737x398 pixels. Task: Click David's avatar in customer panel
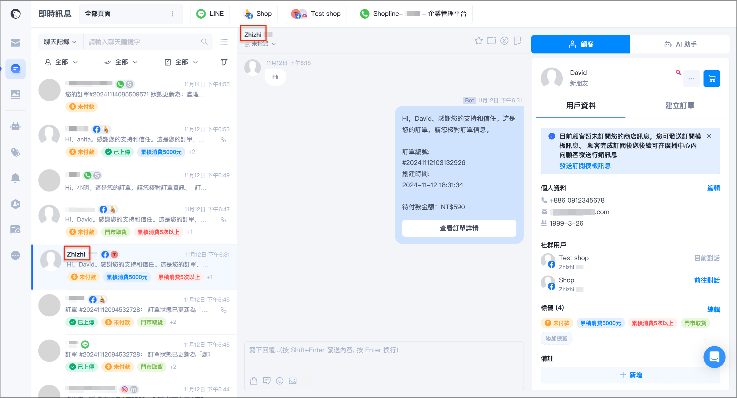point(551,78)
